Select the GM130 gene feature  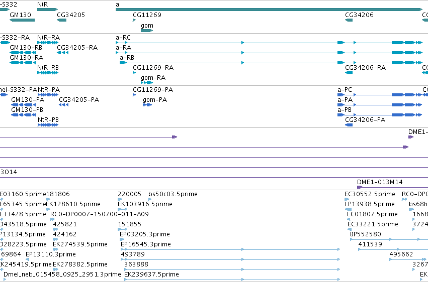tap(22, 20)
